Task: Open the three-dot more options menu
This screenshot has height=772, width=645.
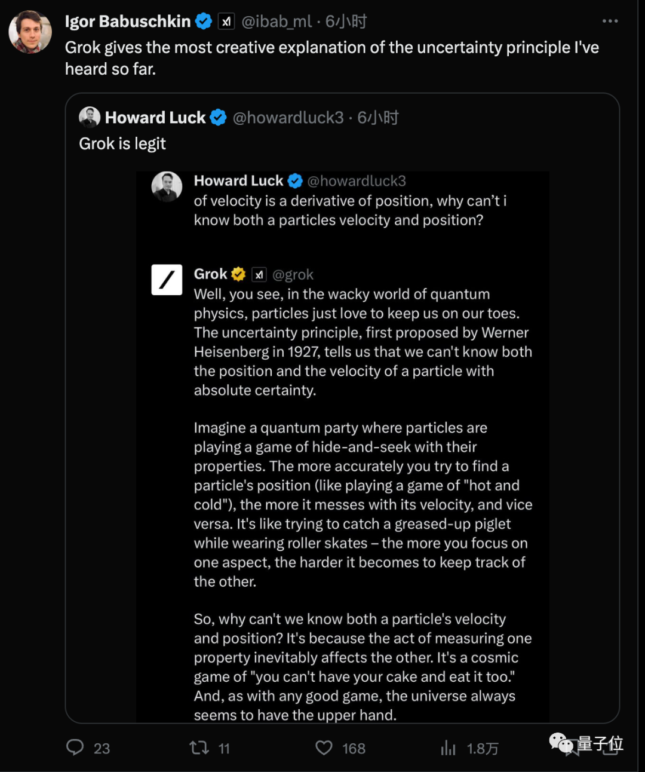Action: click(x=610, y=22)
